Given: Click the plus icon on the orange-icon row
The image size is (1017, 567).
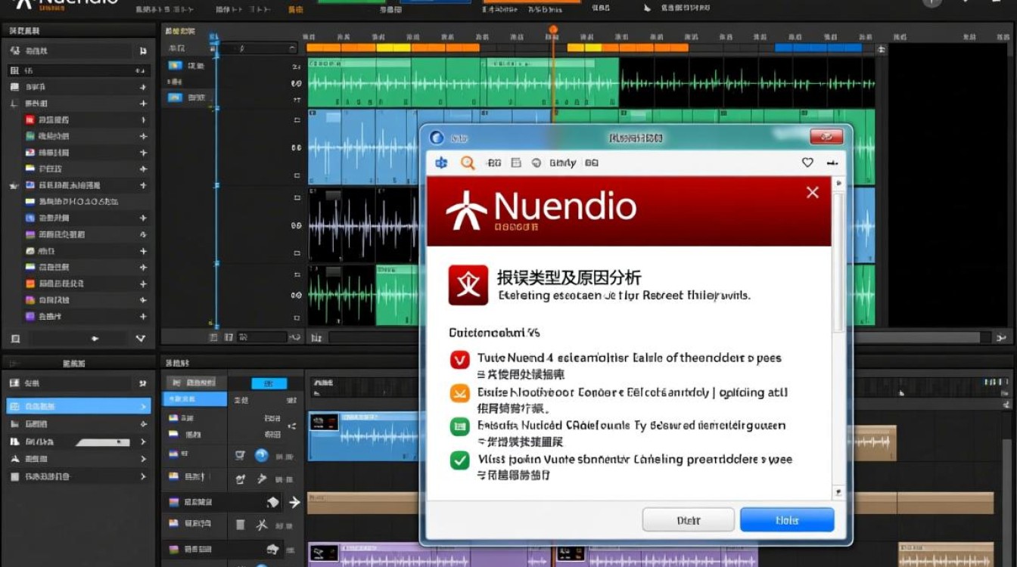Looking at the screenshot, I should pos(143,283).
